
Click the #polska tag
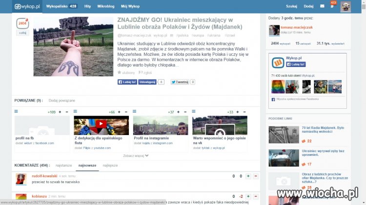(x=183, y=35)
